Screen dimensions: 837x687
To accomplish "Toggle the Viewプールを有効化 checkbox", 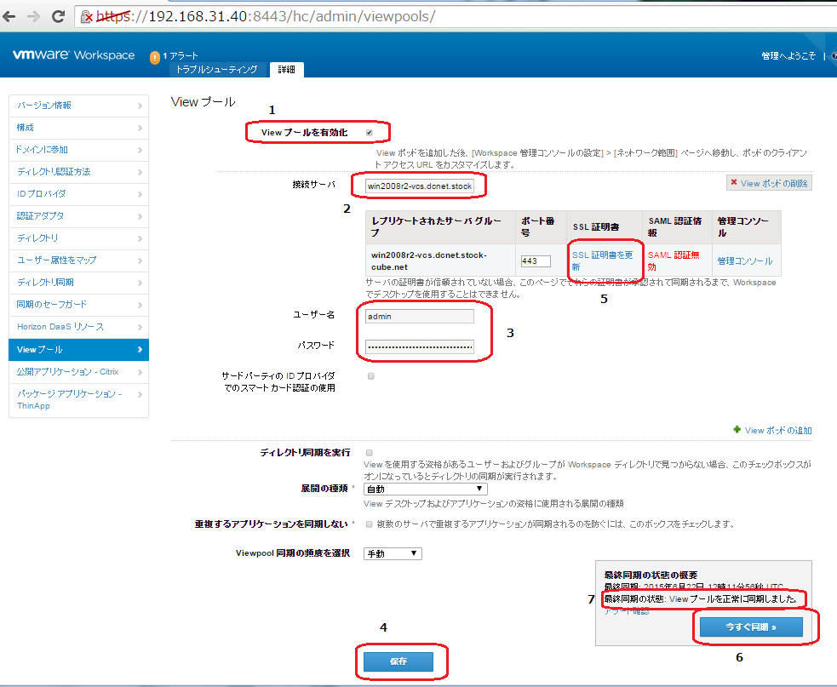I will click(369, 133).
